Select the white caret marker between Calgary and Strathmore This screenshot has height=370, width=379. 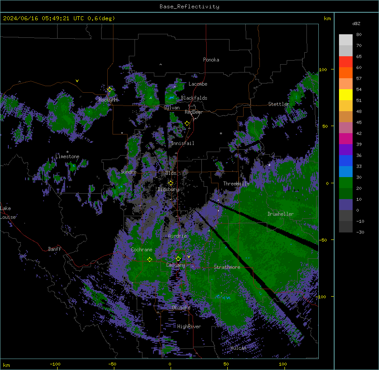coord(193,266)
